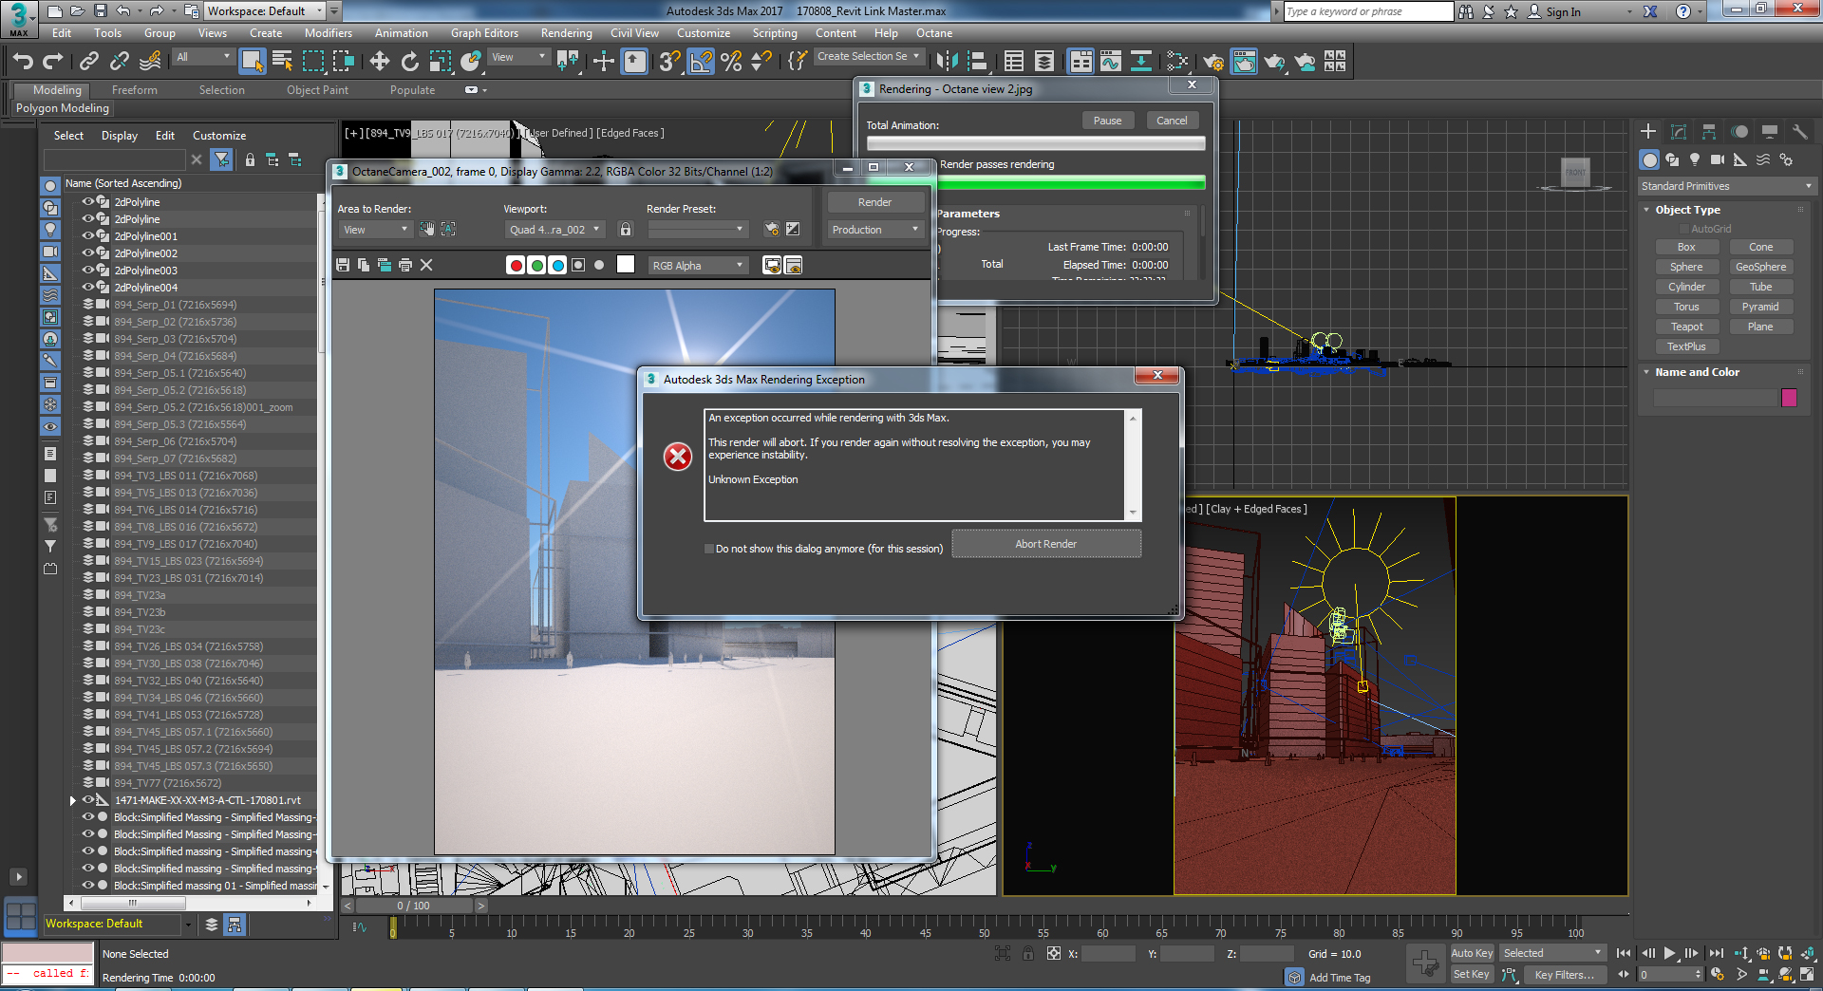Pause the Octane rendering
Image resolution: width=1823 pixels, height=991 pixels.
pos(1107,121)
